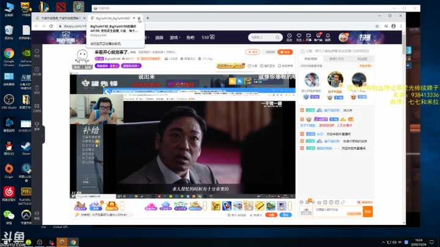
Task: Open PUBG desktop shortcut
Action: coord(26,196)
